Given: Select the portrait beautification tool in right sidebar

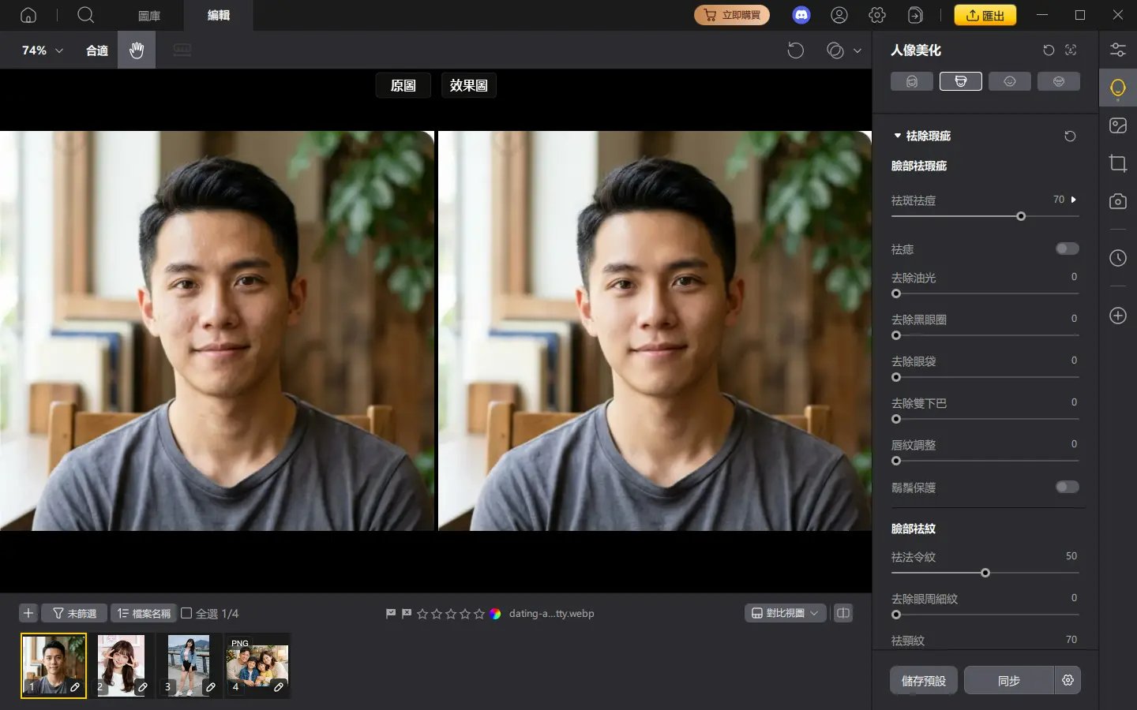Looking at the screenshot, I should (1118, 87).
